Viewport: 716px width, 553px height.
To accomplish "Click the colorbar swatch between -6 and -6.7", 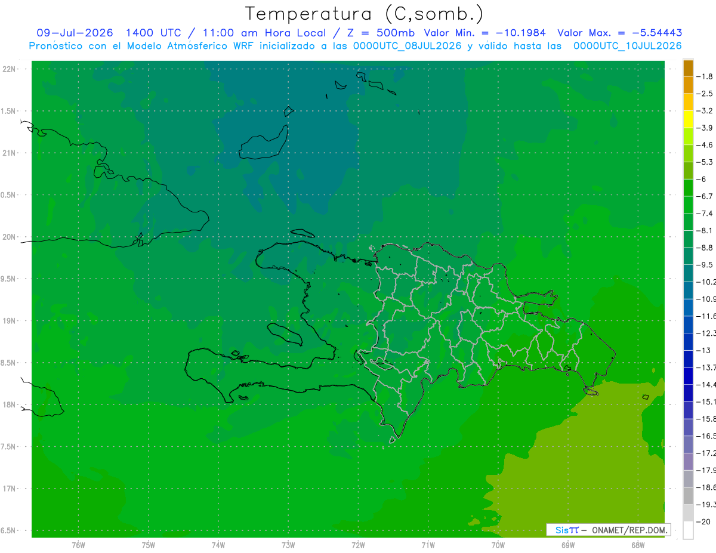I will pyautogui.click(x=688, y=188).
